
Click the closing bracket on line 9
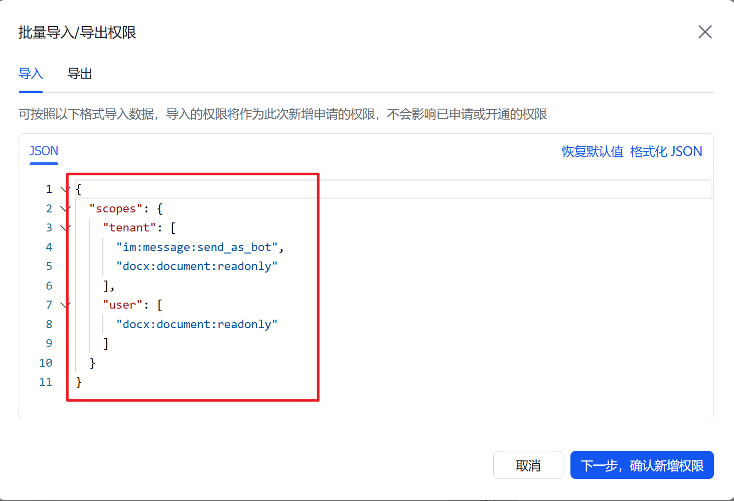[106, 344]
